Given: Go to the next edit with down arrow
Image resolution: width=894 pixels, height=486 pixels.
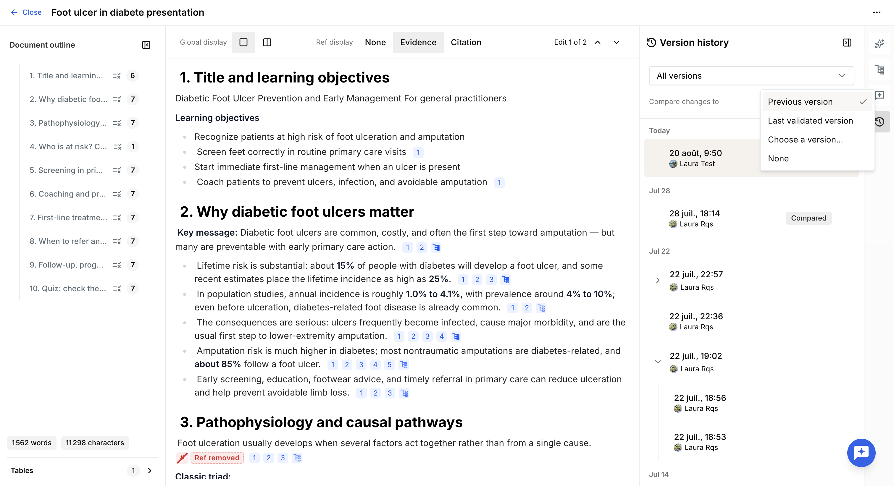Looking at the screenshot, I should [x=616, y=42].
